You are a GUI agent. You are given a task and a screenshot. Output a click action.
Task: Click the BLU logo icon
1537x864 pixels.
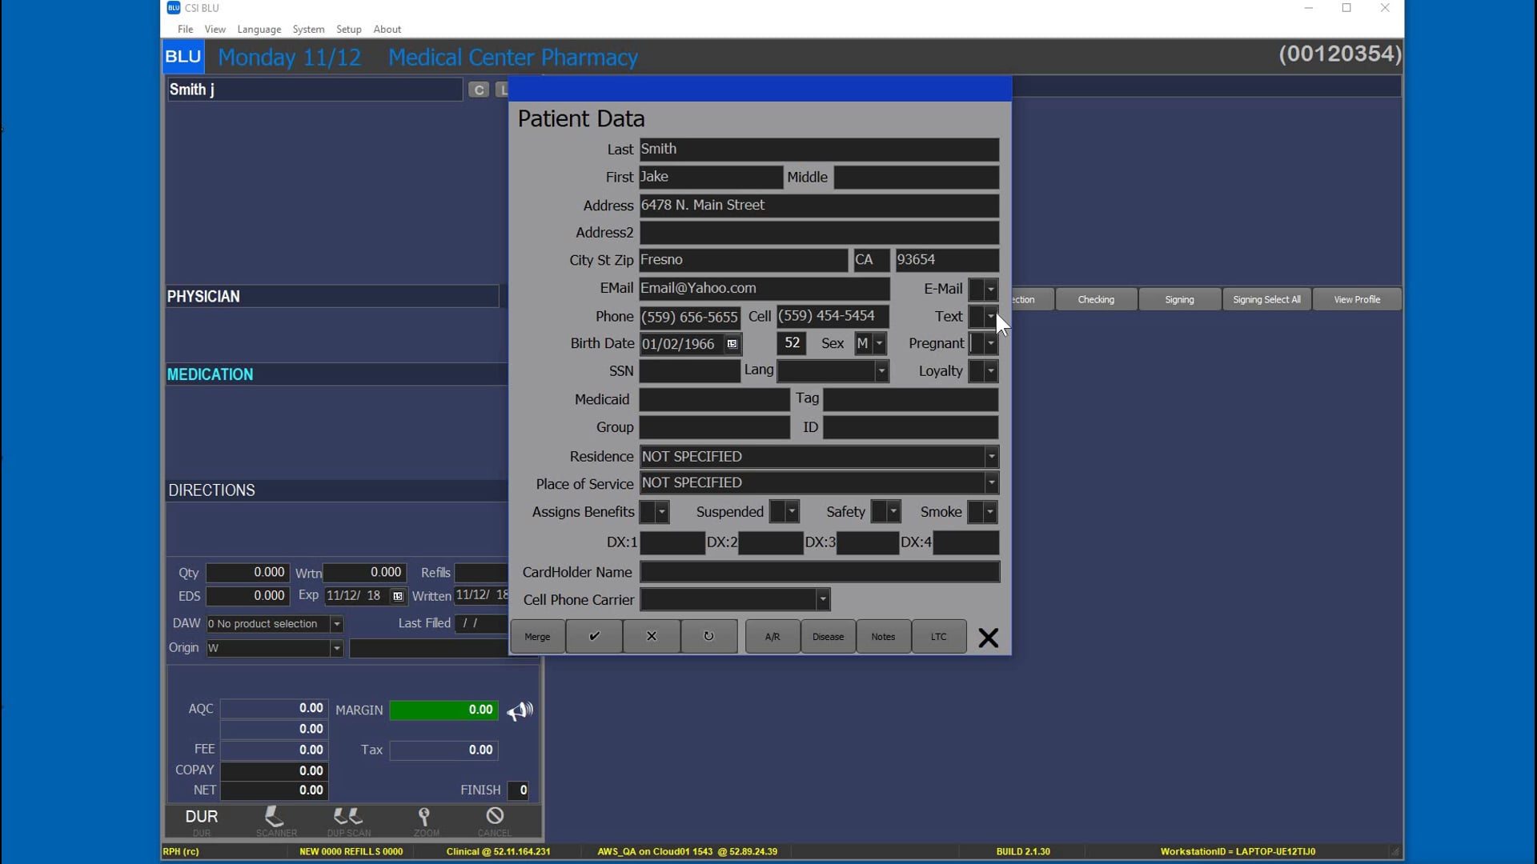(183, 58)
